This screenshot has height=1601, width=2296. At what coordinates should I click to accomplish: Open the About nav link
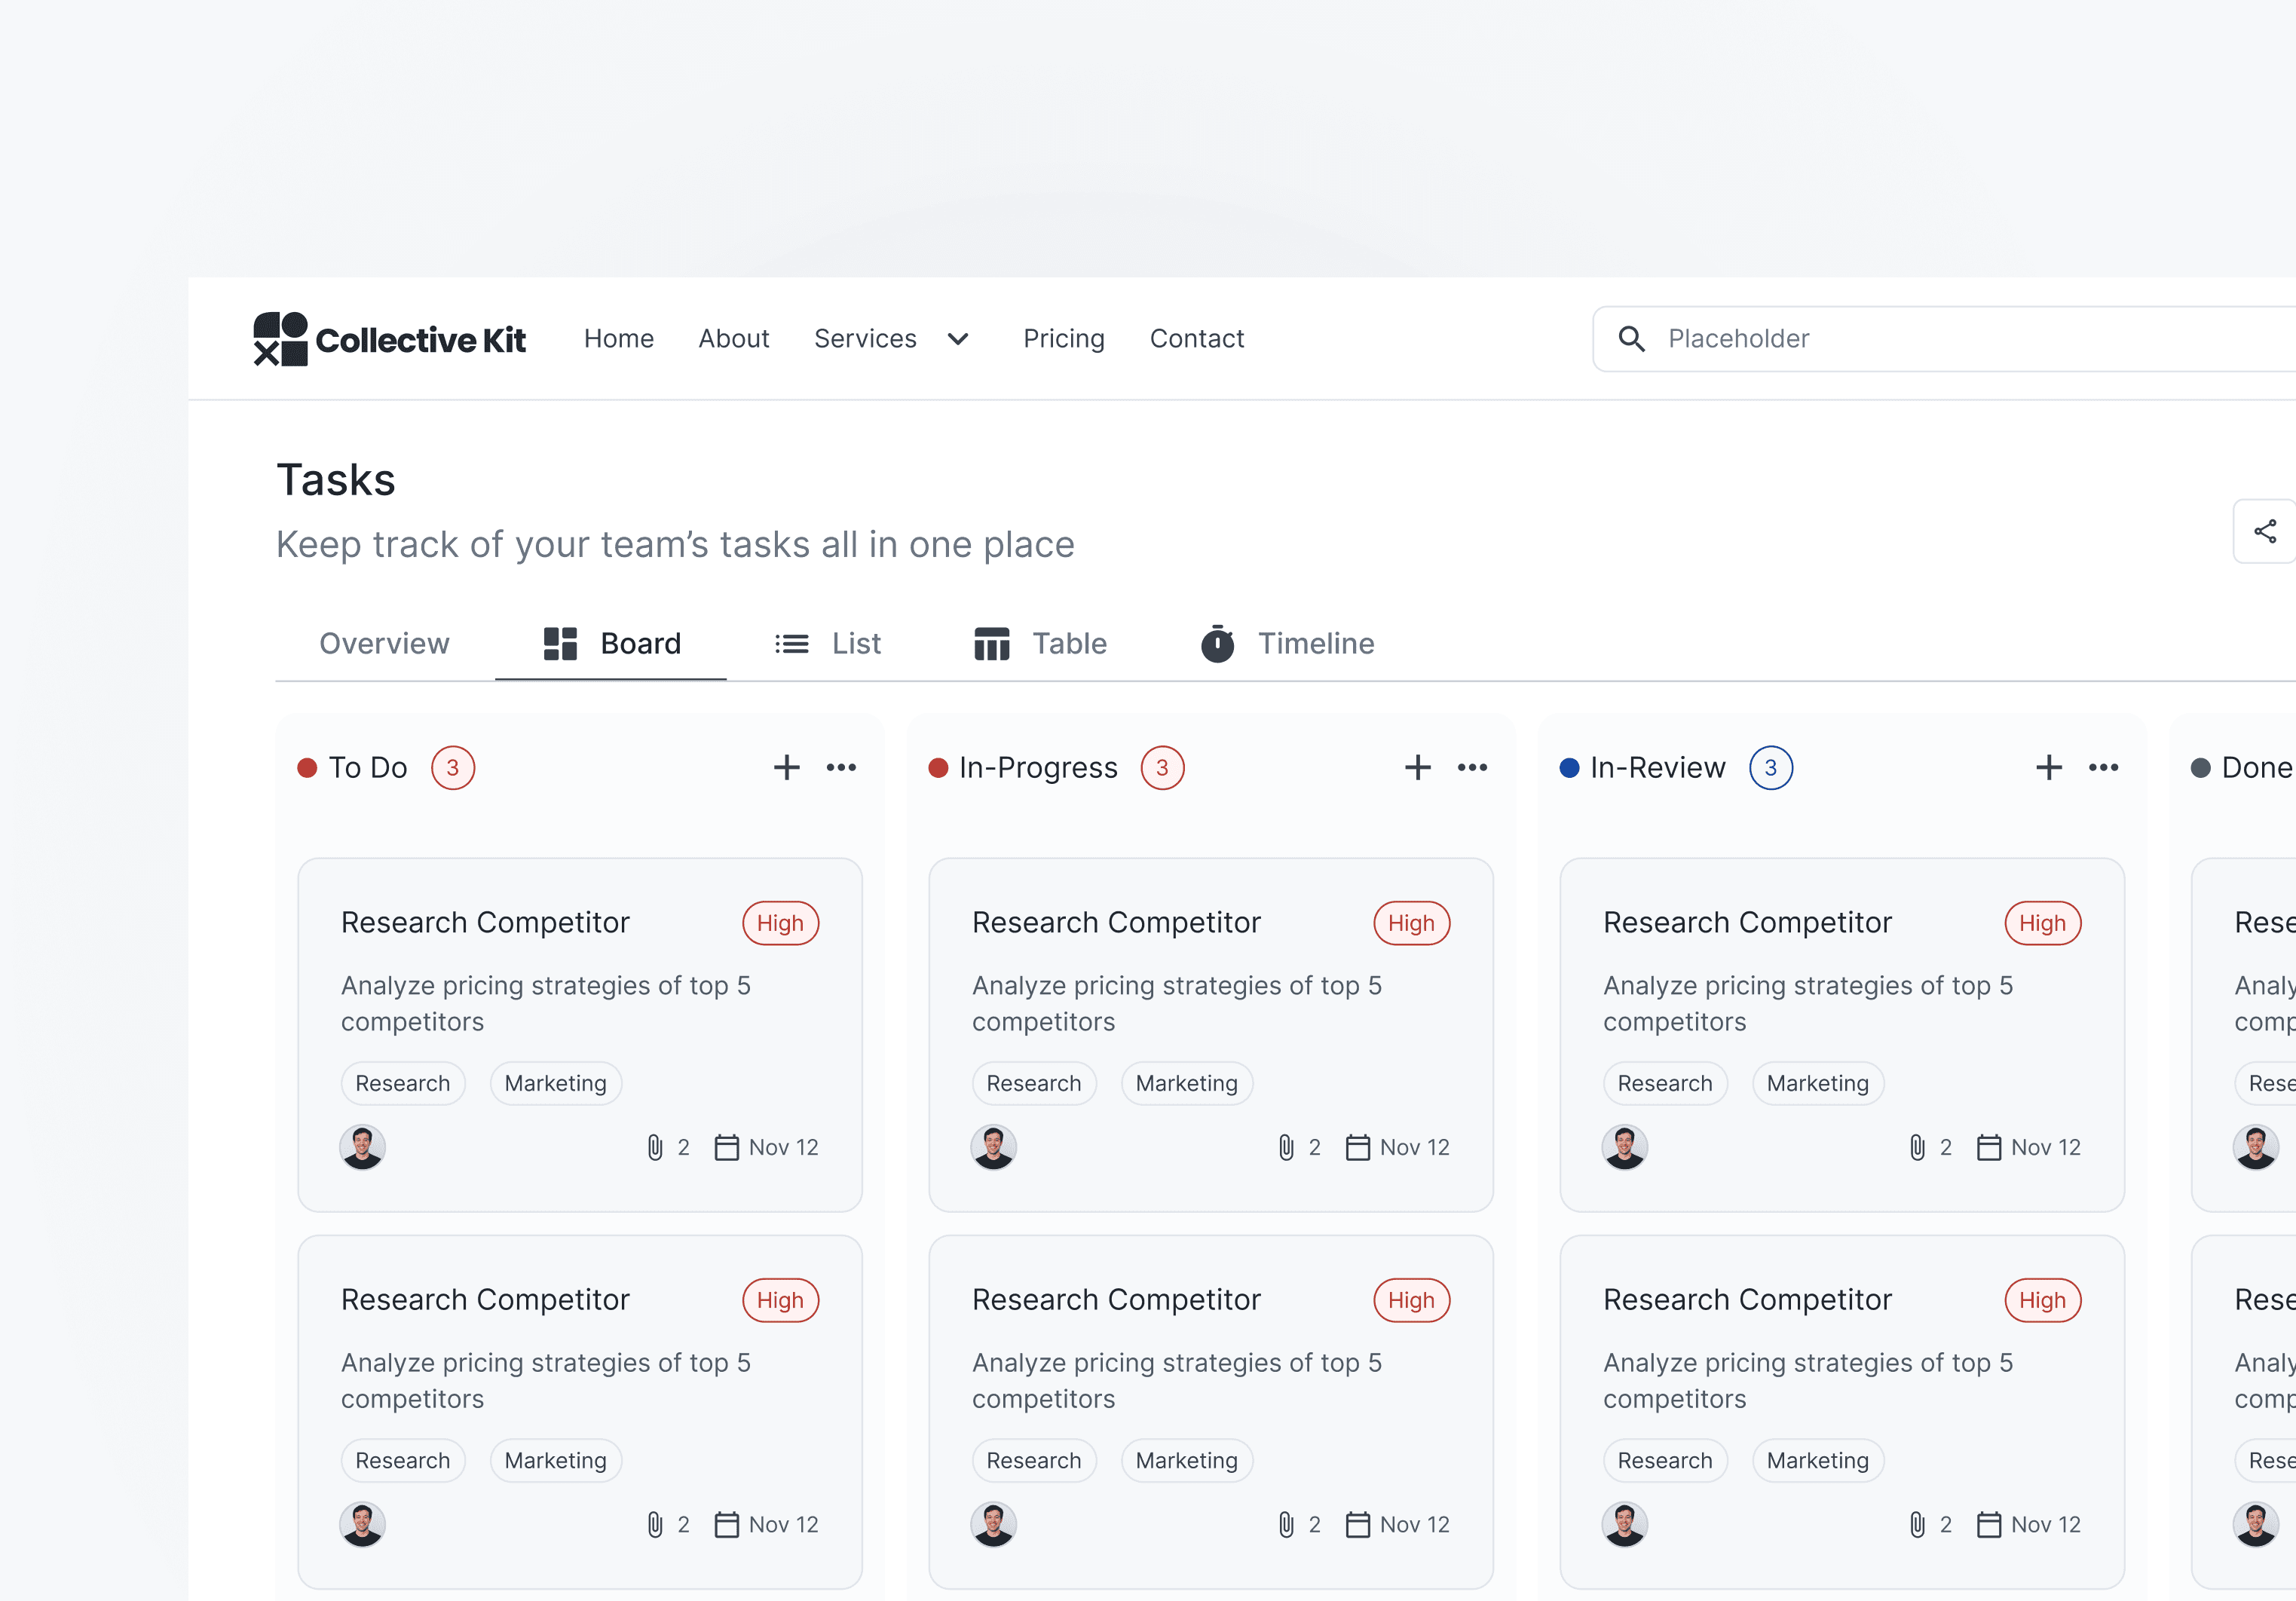734,339
